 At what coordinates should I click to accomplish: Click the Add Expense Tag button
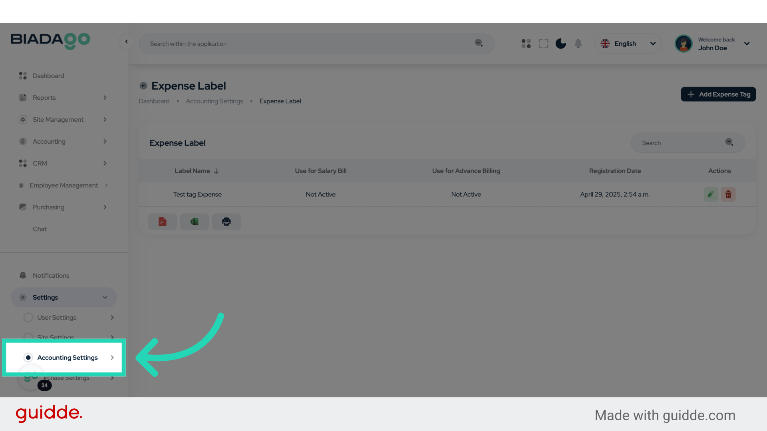click(x=718, y=94)
